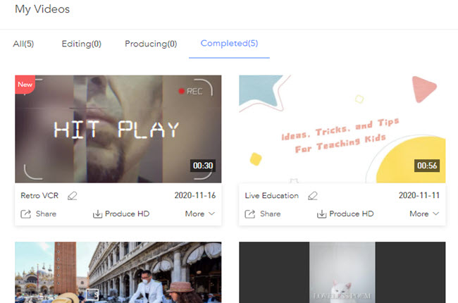This screenshot has height=303, width=458.
Task: Click the New badge on Retro VCR thumbnail
Action: (x=25, y=85)
